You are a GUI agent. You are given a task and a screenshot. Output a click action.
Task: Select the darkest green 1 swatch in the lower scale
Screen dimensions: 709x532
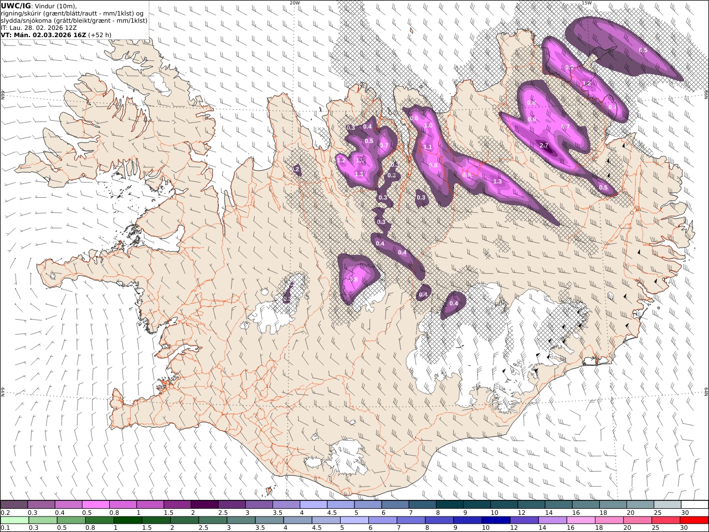click(x=128, y=520)
